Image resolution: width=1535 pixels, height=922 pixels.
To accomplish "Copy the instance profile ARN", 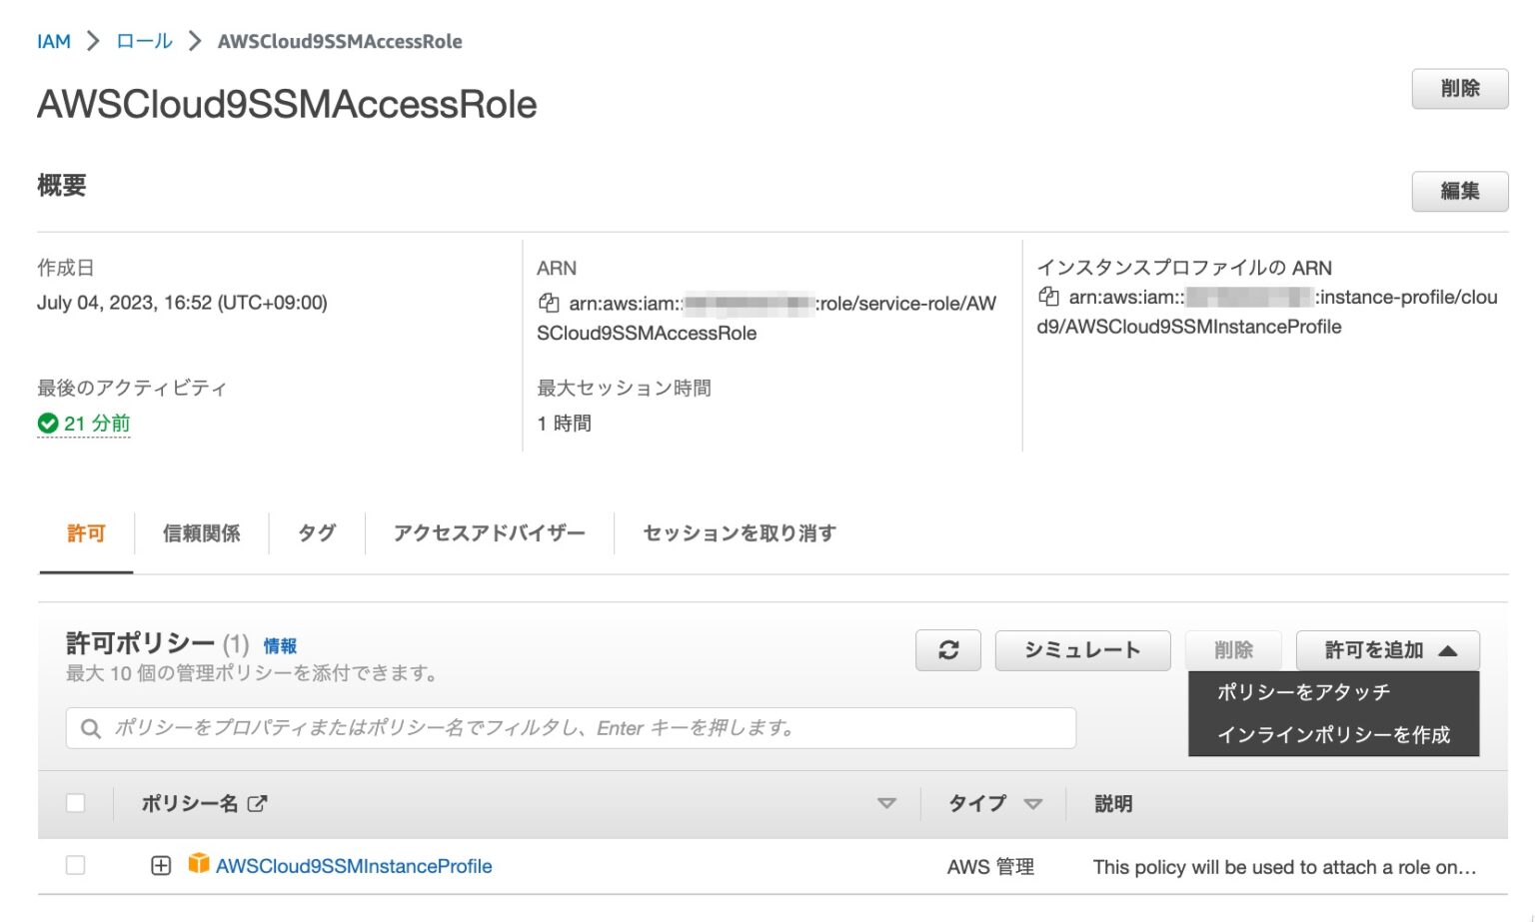I will point(1047,297).
